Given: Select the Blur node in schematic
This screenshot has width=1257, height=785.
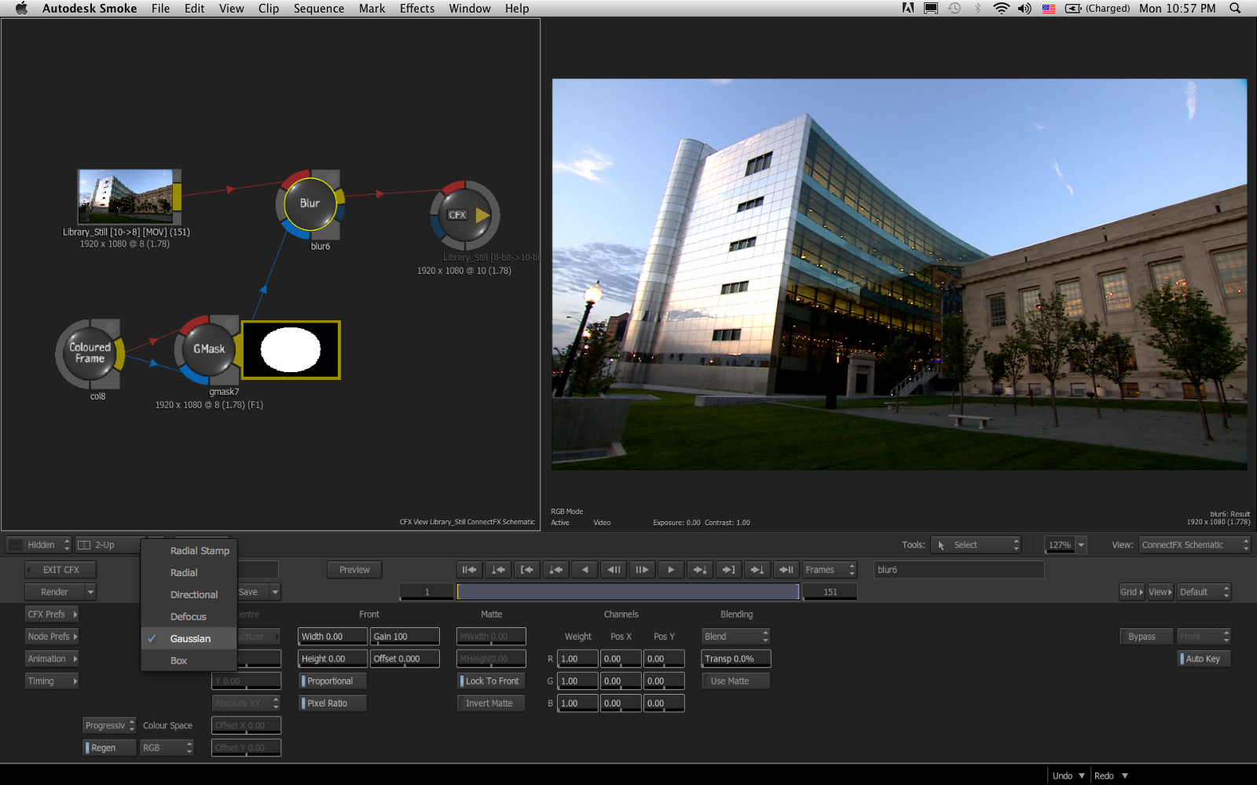Looking at the screenshot, I should 310,203.
